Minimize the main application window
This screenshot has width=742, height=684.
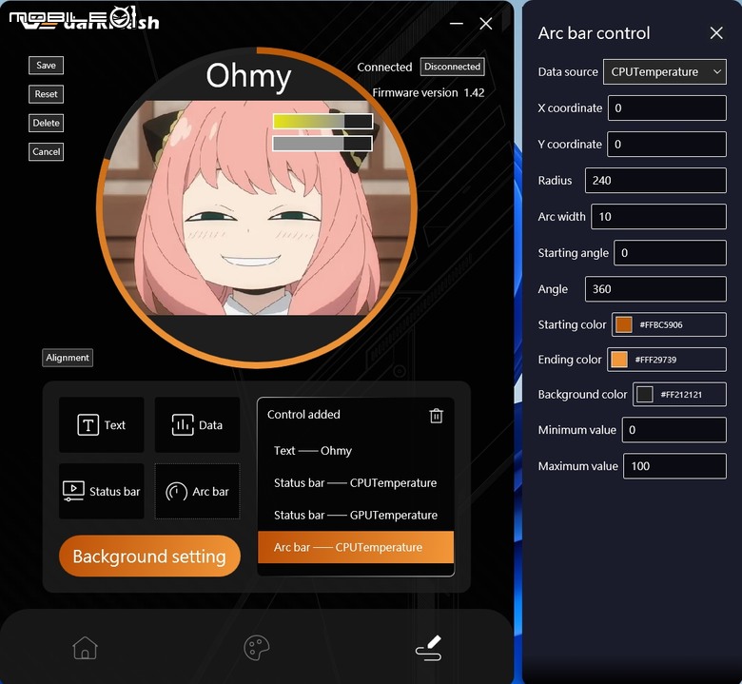tap(457, 23)
